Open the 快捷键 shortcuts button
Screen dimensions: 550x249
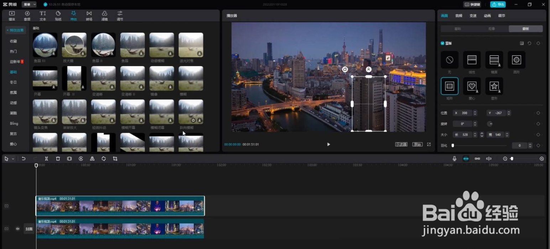tap(472, 4)
